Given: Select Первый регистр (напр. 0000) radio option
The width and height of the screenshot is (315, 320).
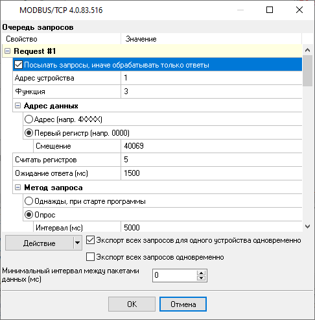Looking at the screenshot, I should point(29,133).
